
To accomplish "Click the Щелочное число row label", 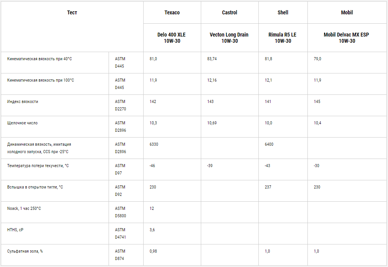I will point(22,123).
